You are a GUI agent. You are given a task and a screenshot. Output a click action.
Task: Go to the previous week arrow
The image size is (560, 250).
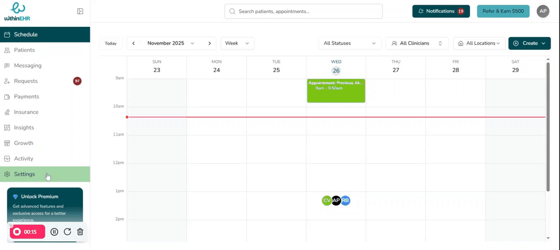[x=133, y=43]
